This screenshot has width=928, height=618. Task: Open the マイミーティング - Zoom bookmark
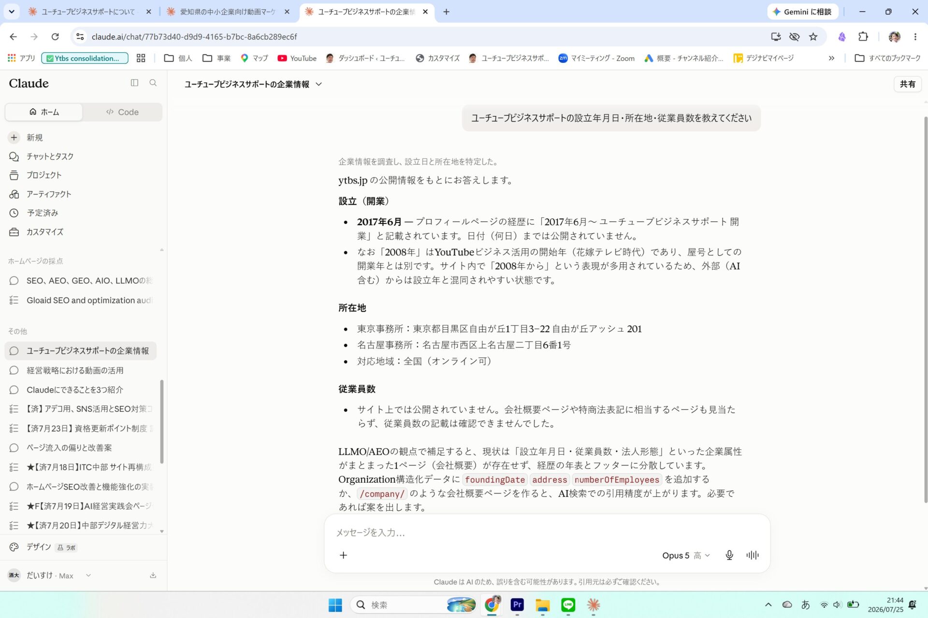click(x=596, y=58)
